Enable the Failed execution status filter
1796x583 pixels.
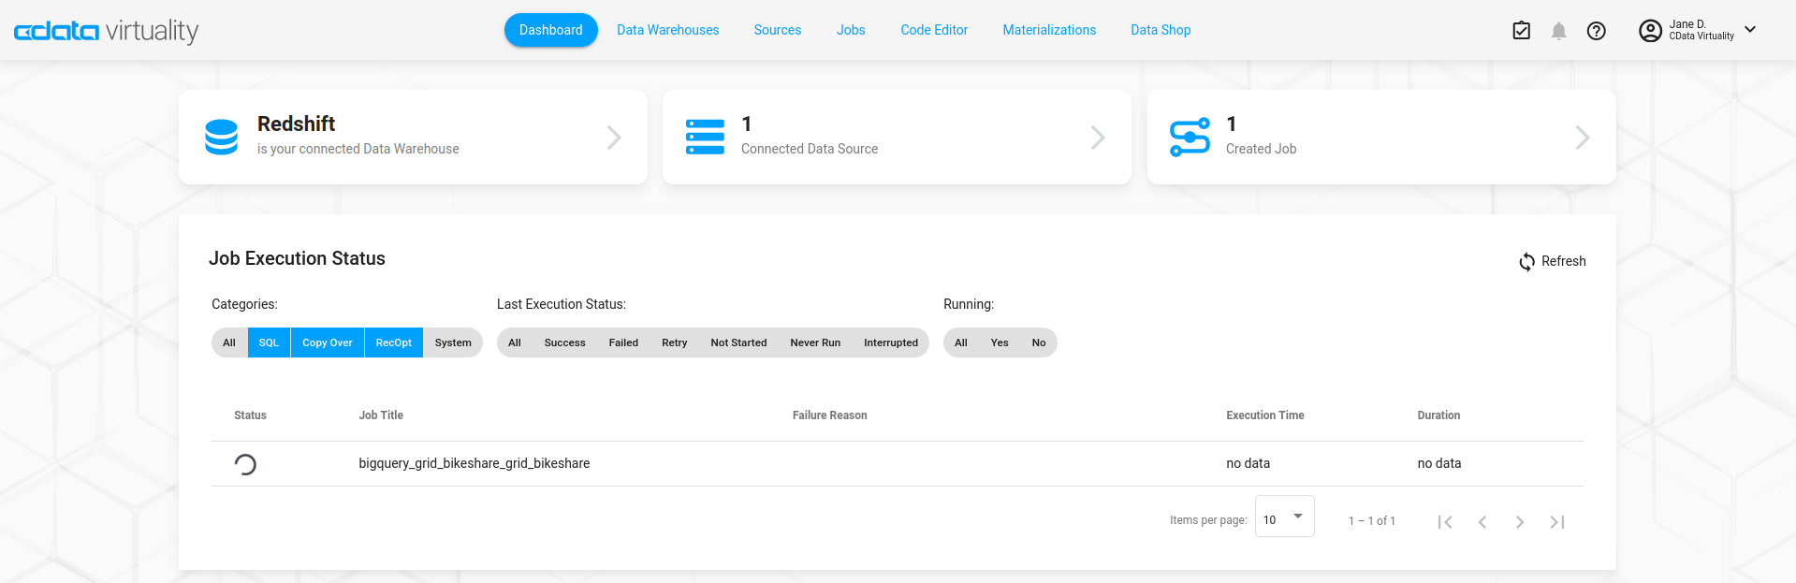point(623,343)
